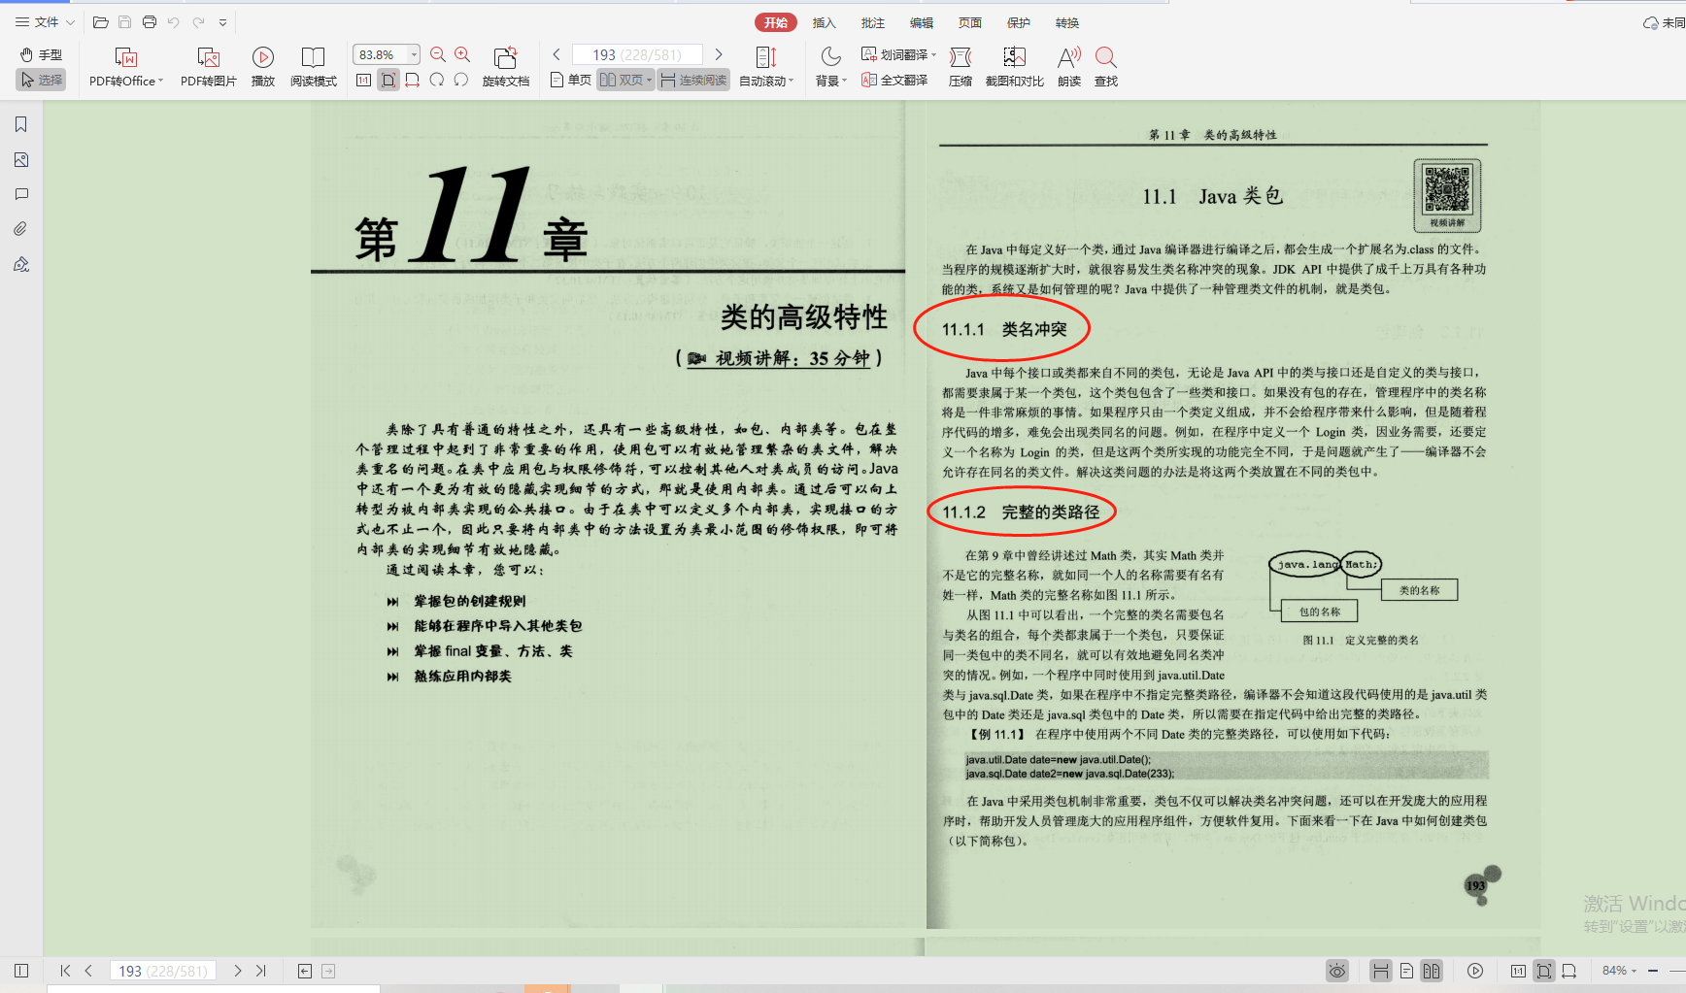Open the attachments paperclip panel
Screen dimensions: 1686x993
click(21, 229)
